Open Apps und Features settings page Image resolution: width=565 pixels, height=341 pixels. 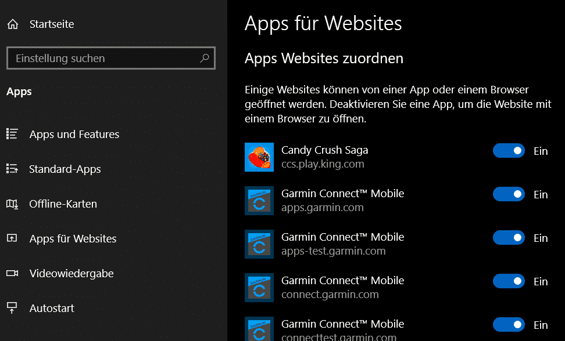[x=74, y=134]
